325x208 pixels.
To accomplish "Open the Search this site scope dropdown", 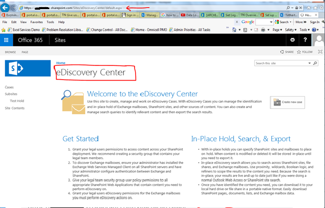I will pyautogui.click(x=309, y=63).
